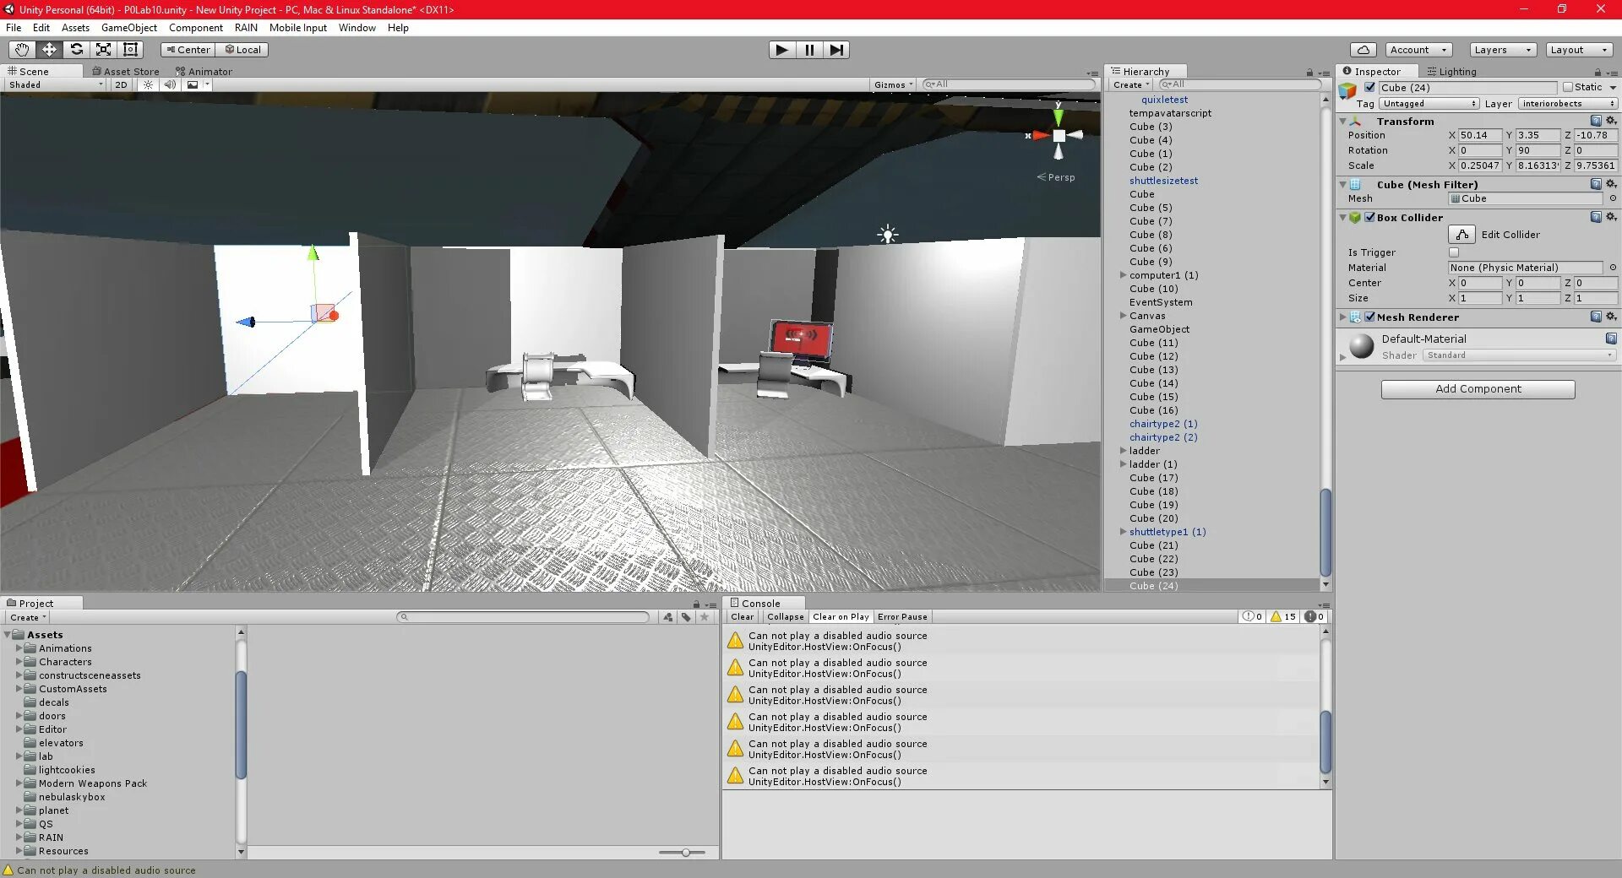The height and width of the screenshot is (878, 1622).
Task: Open the Account dropdown
Action: pyautogui.click(x=1419, y=50)
